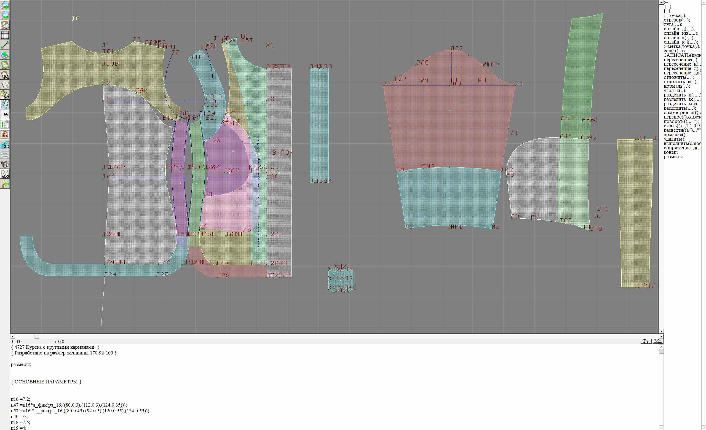Insert the 'сплайн д(.,.,.);' command
Screen dimensions: 706x430
click(679, 29)
